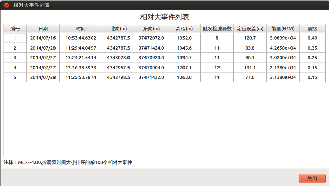Select energy cell 5.0699e+04
The width and height of the screenshot is (329, 186).
click(x=283, y=38)
